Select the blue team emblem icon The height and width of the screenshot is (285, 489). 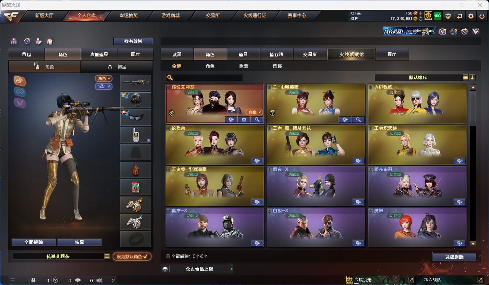20,92
